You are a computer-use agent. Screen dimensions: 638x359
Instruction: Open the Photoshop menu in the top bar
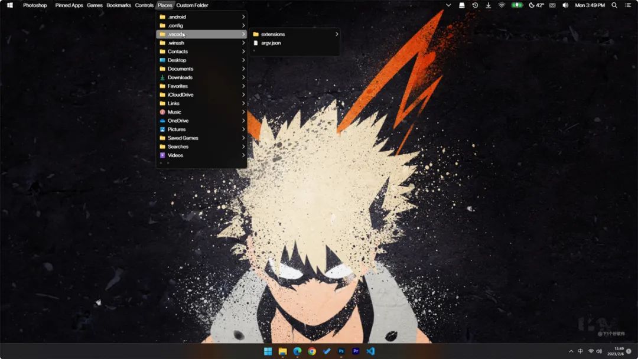(35, 5)
